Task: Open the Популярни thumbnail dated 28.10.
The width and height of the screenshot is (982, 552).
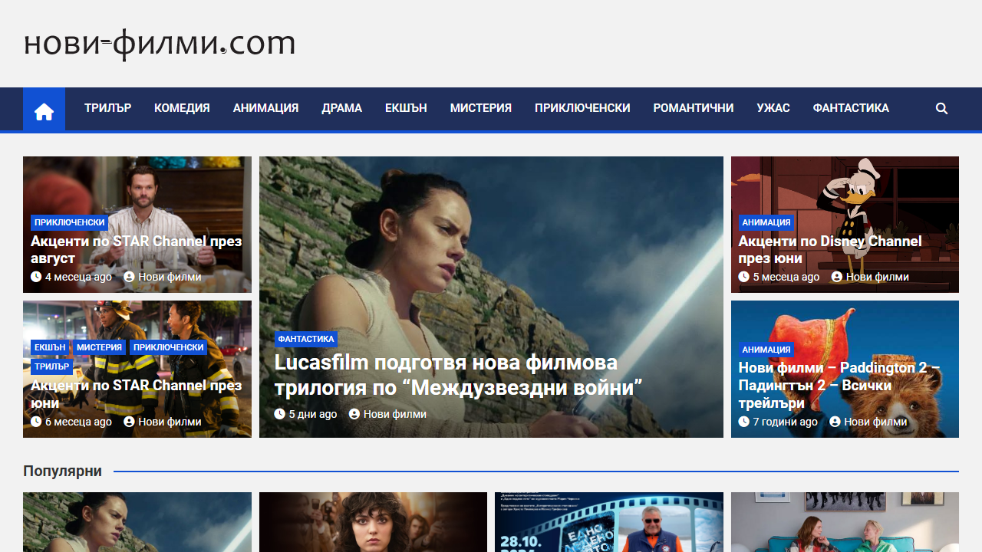Action: (609, 522)
